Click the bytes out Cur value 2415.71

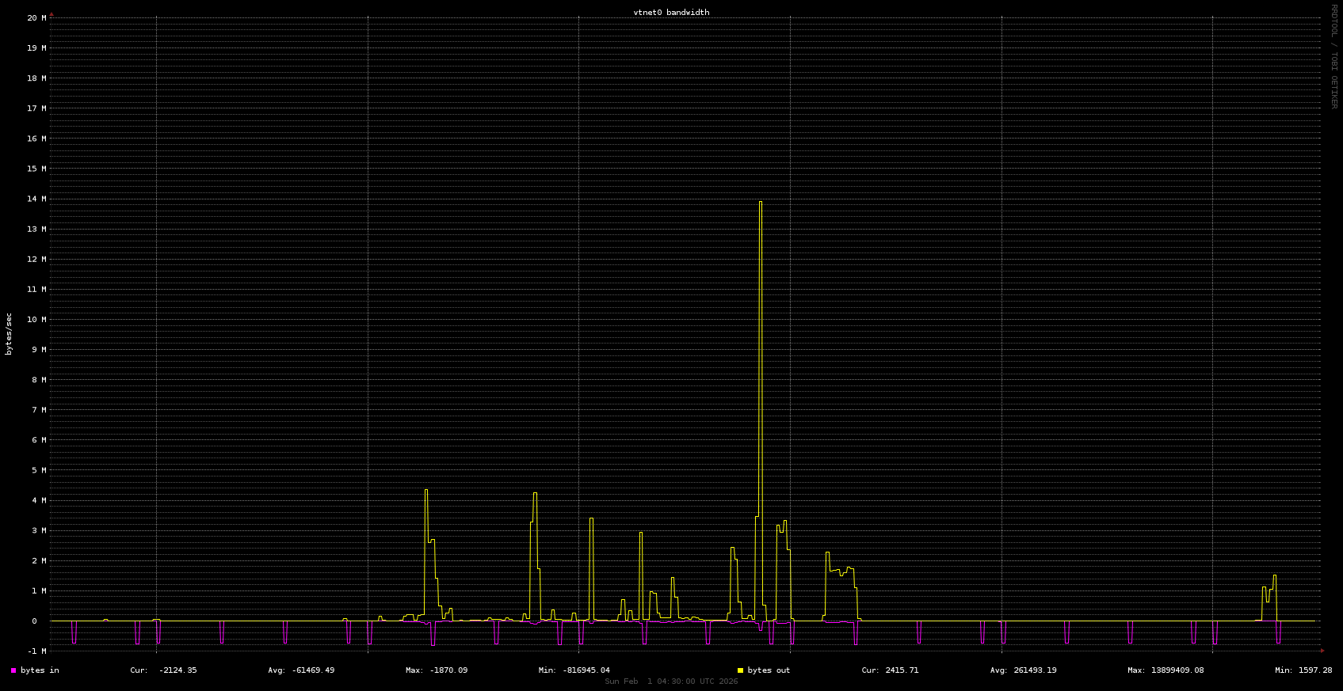click(x=899, y=670)
